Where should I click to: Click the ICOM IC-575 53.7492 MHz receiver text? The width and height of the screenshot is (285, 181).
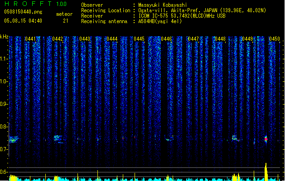coord(182,16)
